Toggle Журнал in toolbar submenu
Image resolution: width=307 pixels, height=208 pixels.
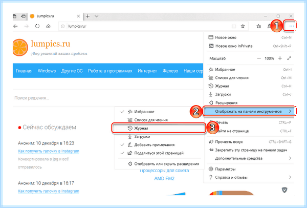[159, 128]
